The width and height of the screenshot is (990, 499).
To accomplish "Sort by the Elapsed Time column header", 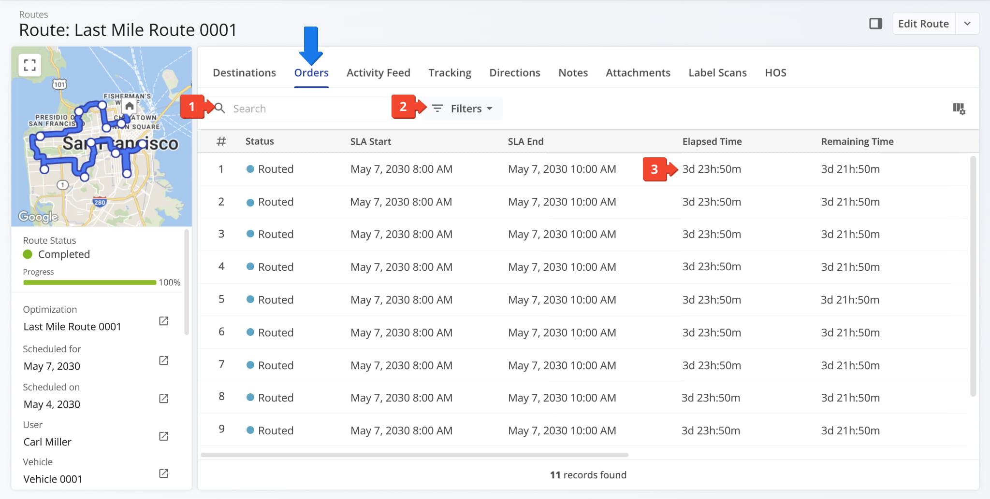I will (x=712, y=141).
